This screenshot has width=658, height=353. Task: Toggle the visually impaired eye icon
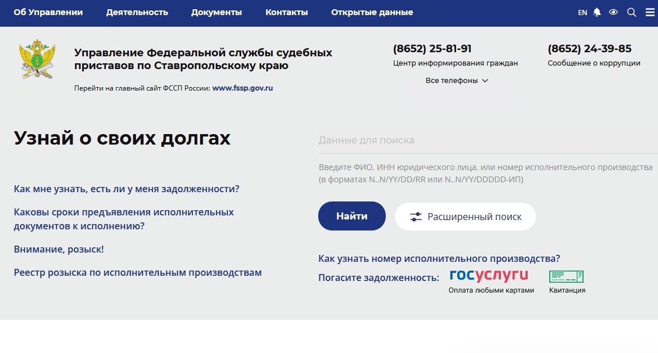[613, 12]
